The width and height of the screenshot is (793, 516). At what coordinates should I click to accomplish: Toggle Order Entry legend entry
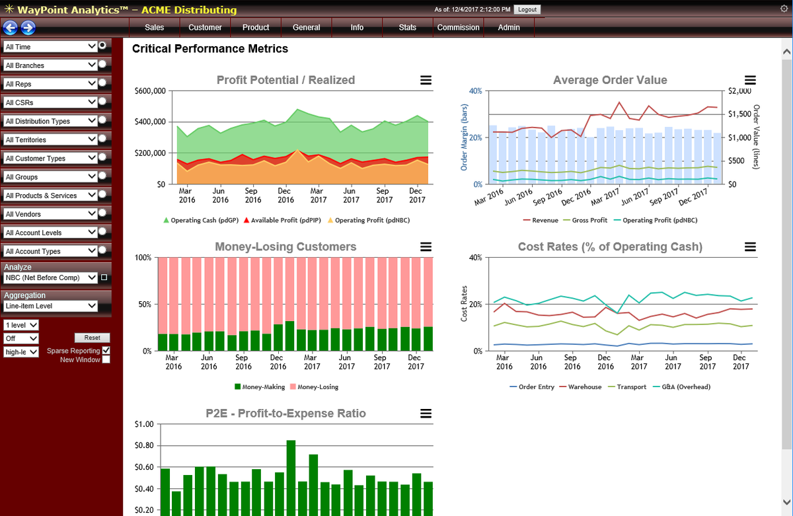(x=533, y=387)
